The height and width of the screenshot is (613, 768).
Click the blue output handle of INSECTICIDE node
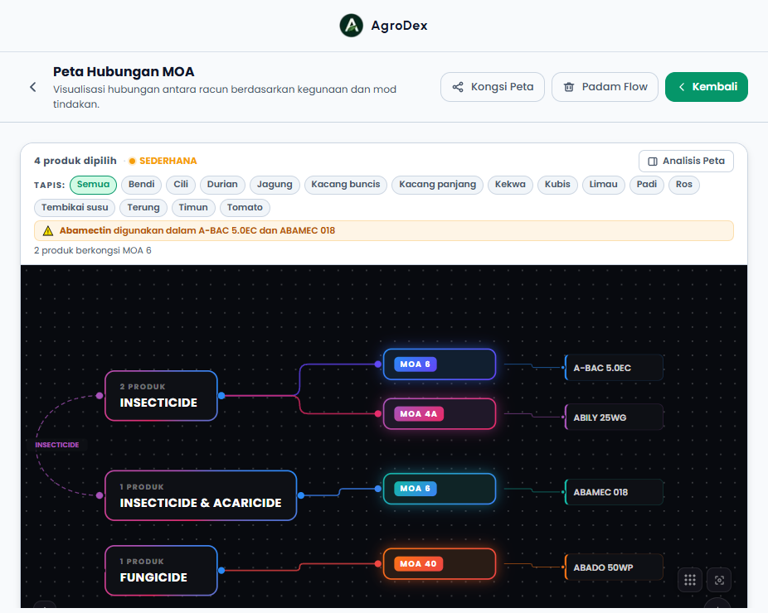coord(221,395)
